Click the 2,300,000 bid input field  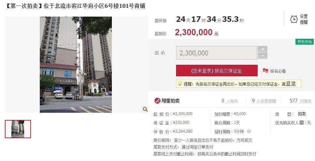tap(217, 53)
